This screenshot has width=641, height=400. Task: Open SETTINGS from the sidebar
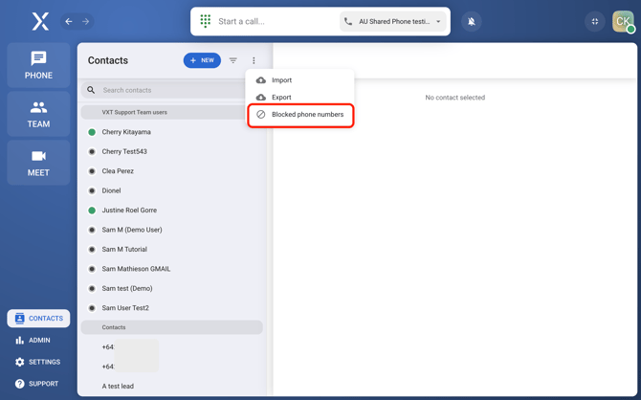(37, 362)
